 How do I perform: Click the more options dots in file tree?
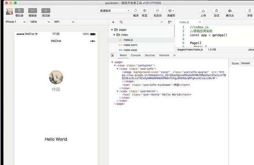coord(162,22)
